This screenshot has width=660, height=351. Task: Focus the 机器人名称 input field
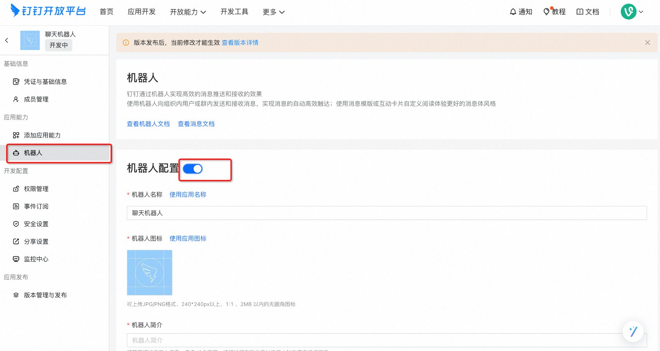click(x=387, y=213)
